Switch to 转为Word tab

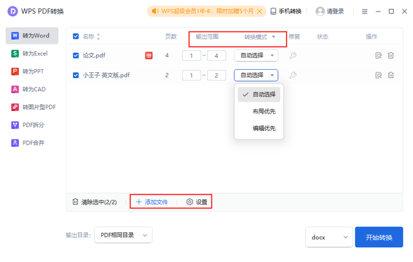pos(32,35)
